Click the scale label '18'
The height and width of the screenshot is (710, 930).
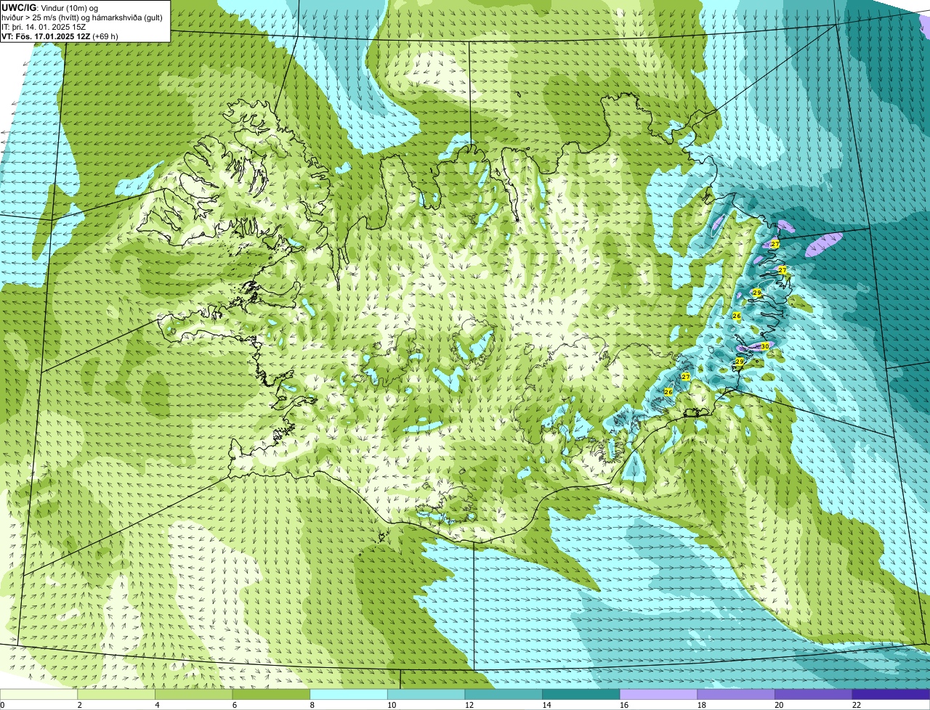pos(701,705)
